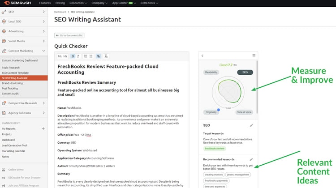Image resolution: width=336 pixels, height=188 pixels.
Task: Click the Online demo icon
Action: (x=4, y=170)
